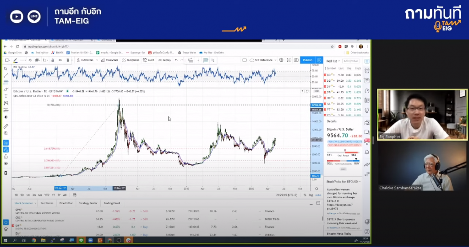The width and height of the screenshot is (469, 247).
Task: Select the Forecasting position tool
Action: (x=5, y=110)
